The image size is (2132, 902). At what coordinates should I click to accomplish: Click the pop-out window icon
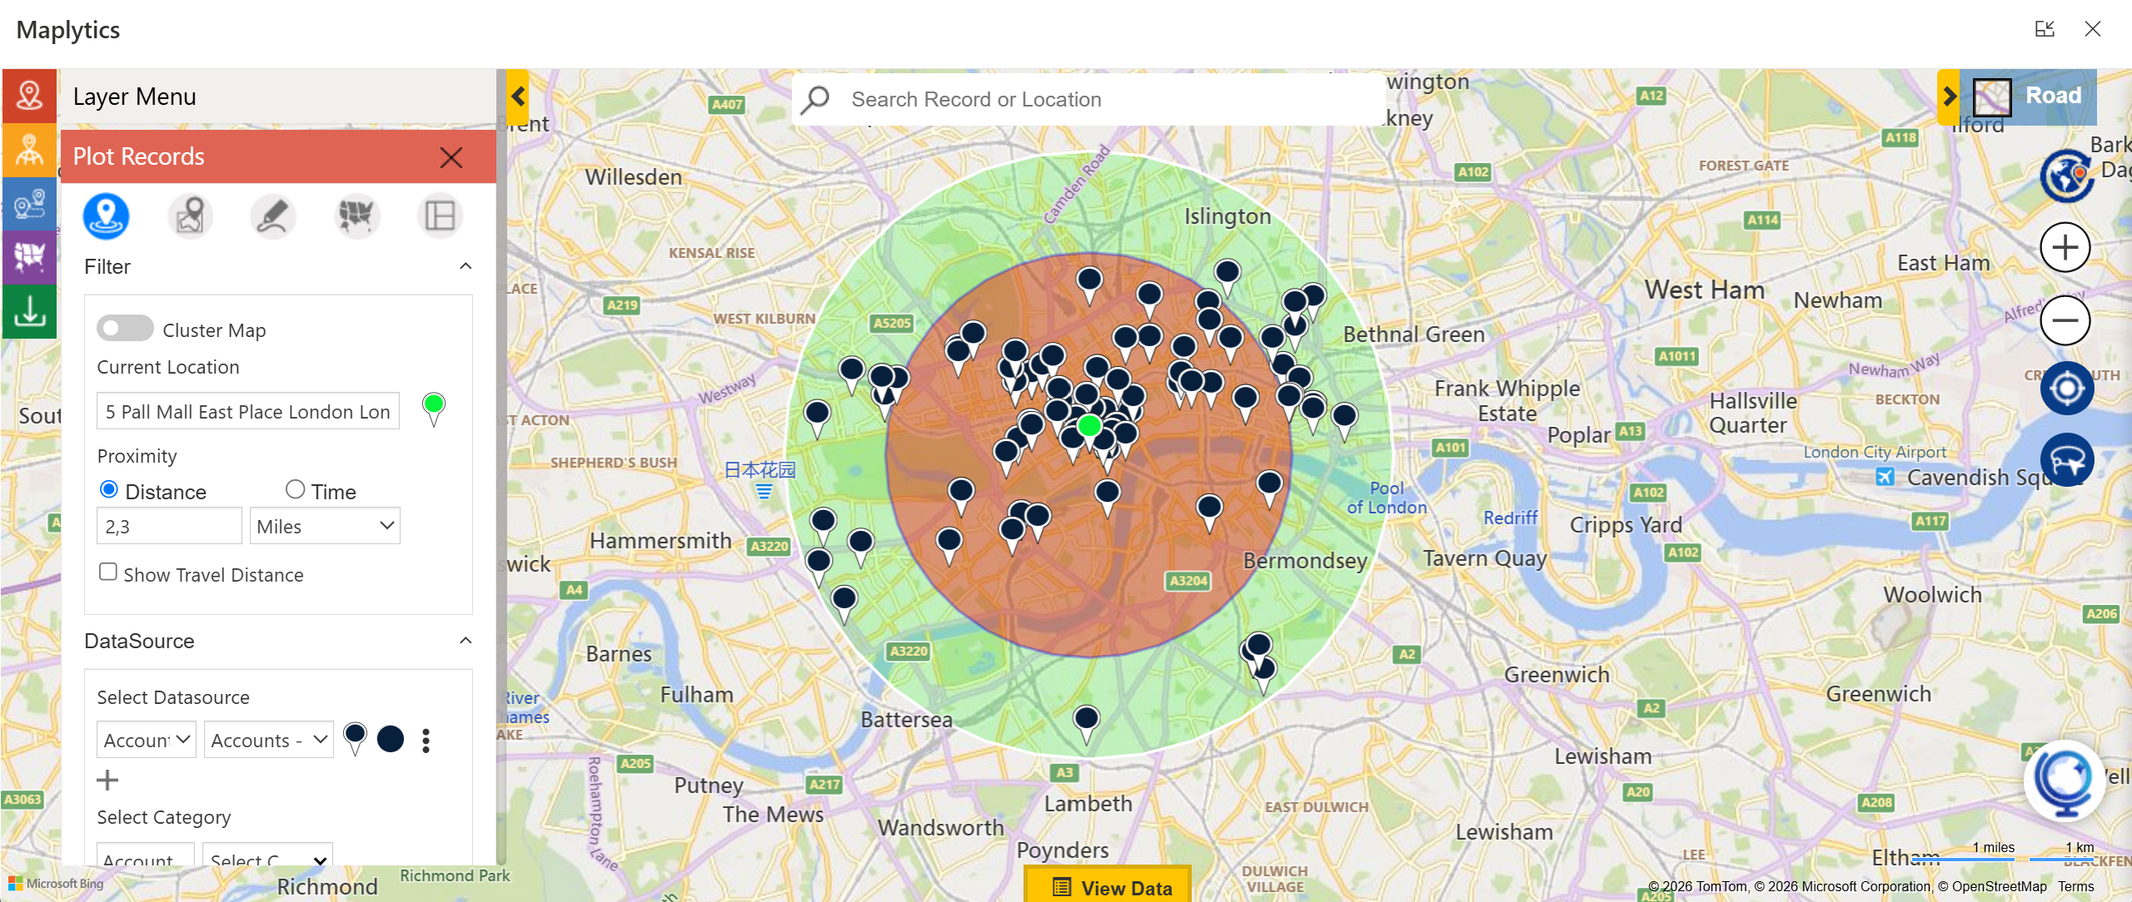tap(2045, 29)
